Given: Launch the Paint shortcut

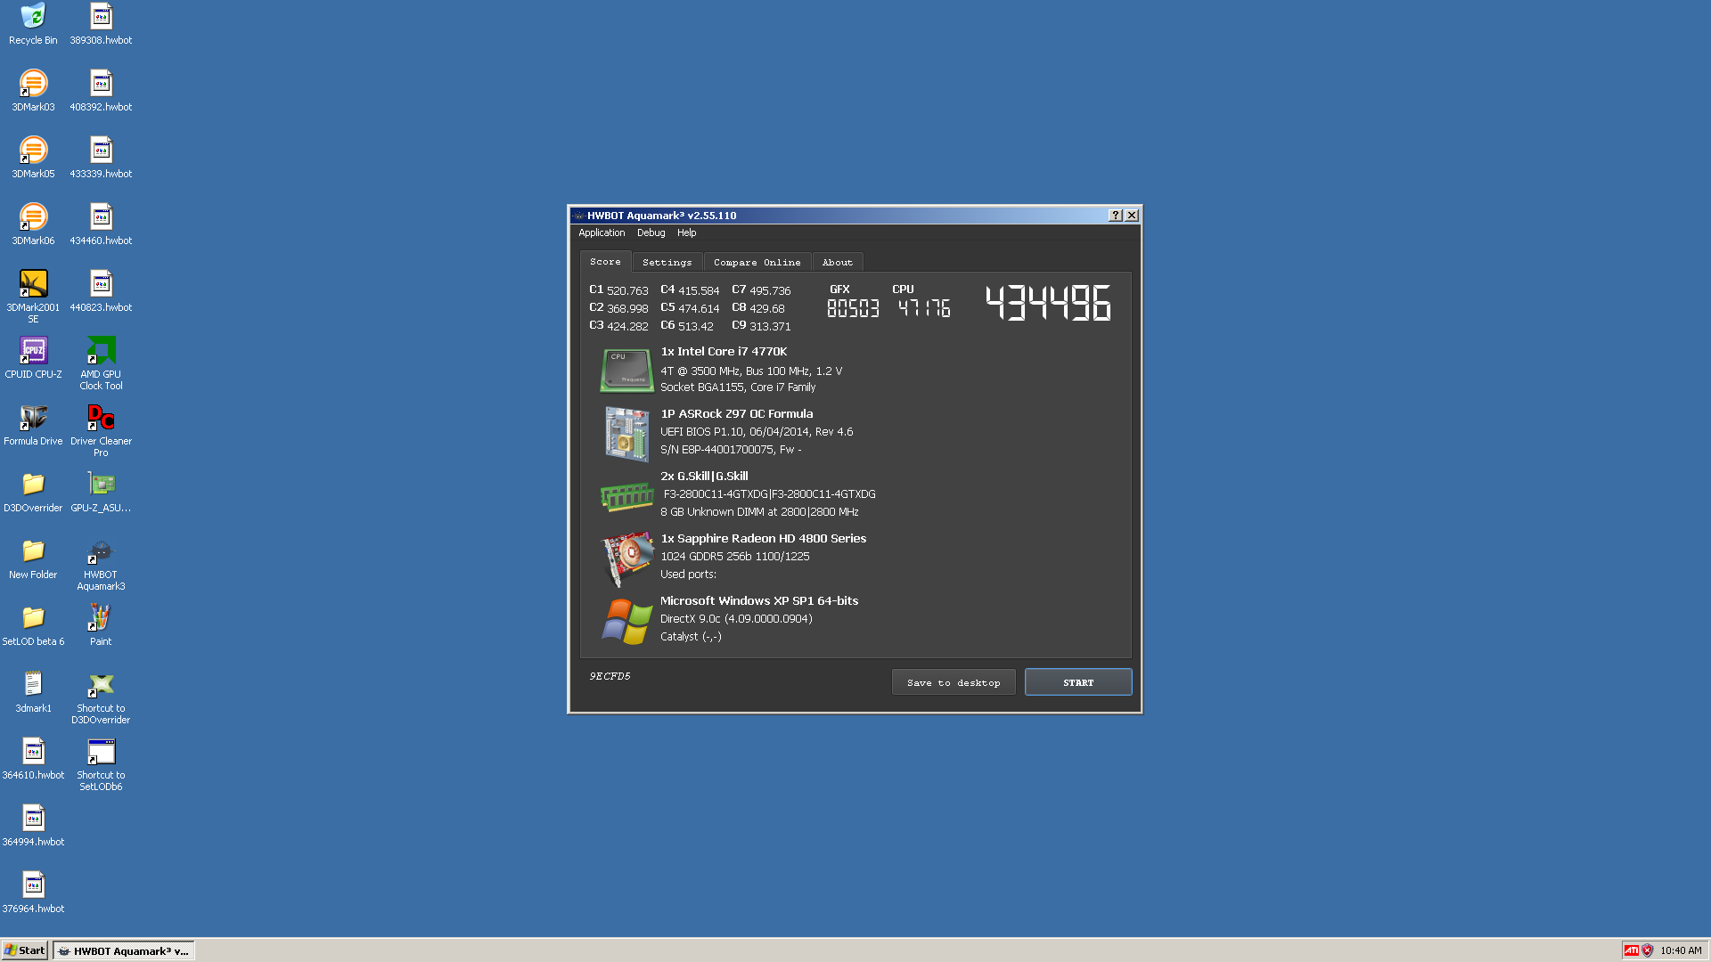Looking at the screenshot, I should 101,625.
